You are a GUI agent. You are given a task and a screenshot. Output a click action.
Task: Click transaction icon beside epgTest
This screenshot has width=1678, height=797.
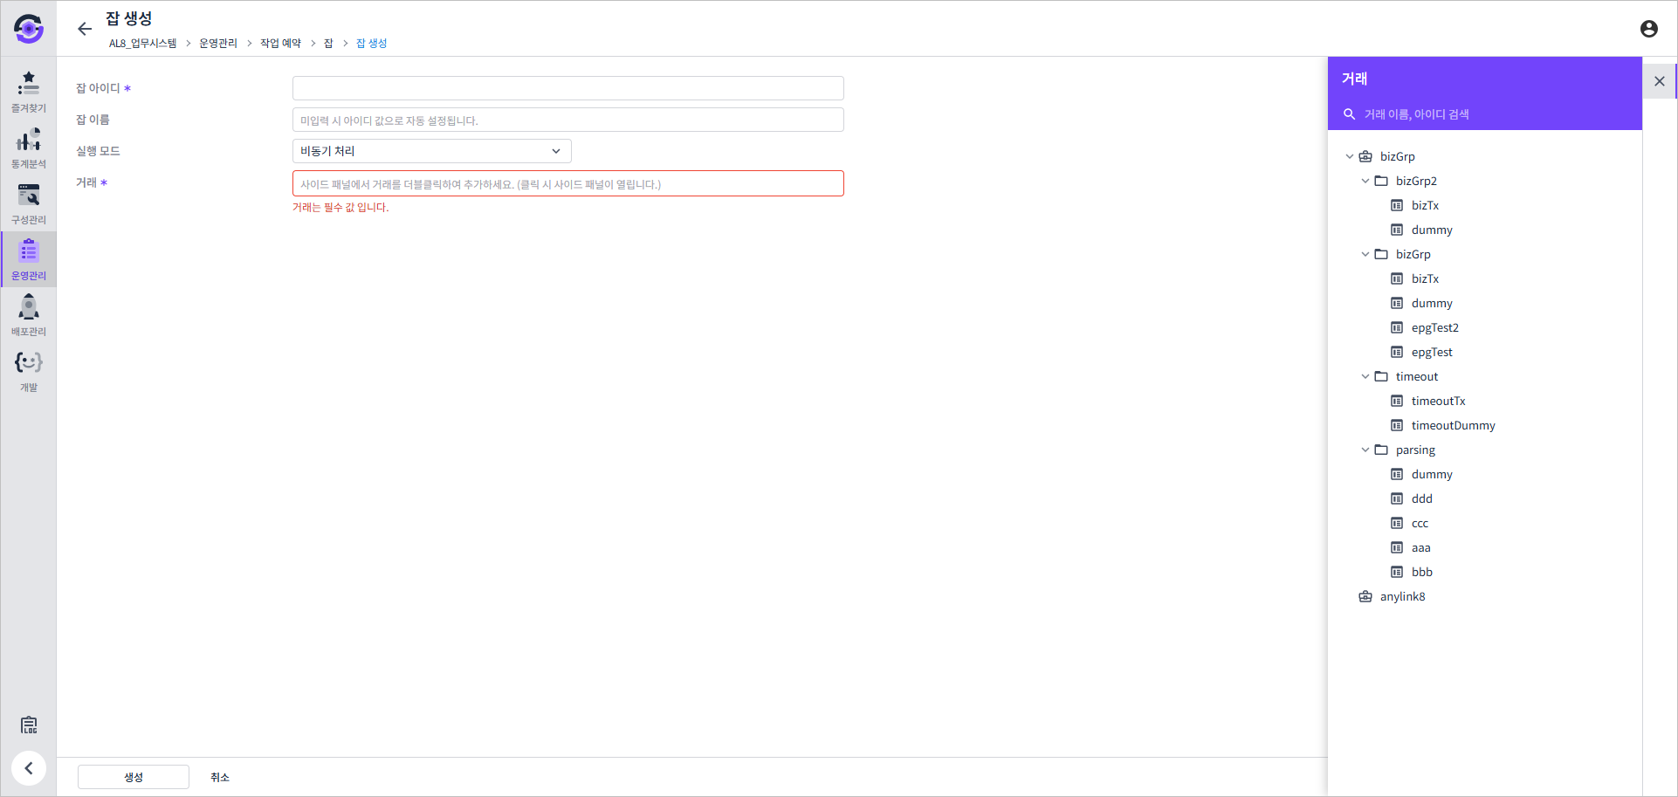pos(1397,352)
